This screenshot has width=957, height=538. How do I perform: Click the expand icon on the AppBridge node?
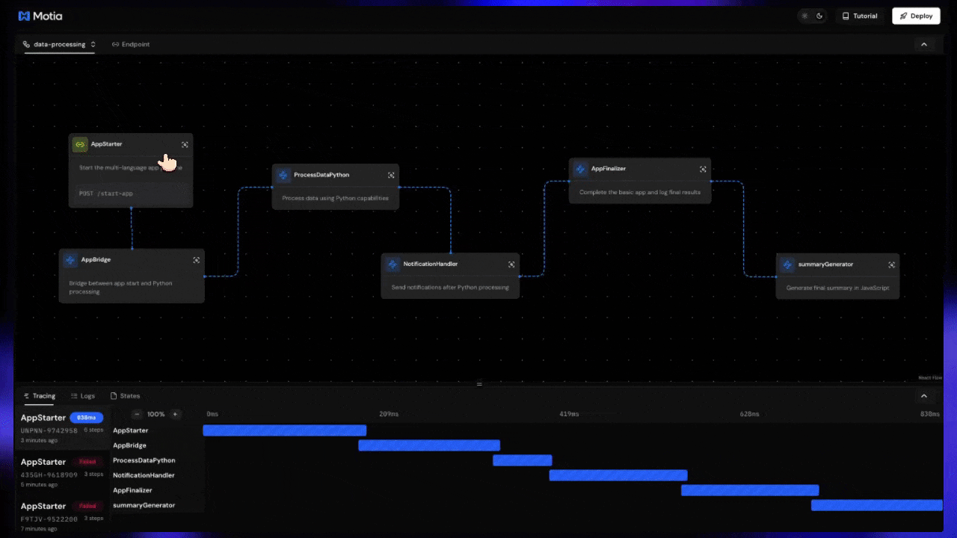196,259
